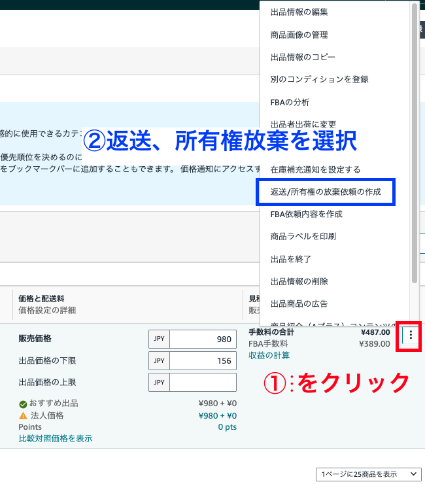Open the 比較対照価格を表示 link

tap(56, 438)
